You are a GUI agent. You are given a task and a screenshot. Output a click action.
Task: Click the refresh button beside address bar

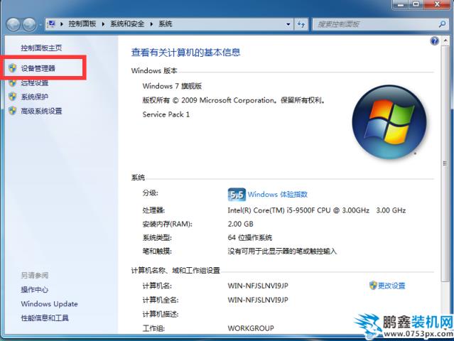coord(301,24)
